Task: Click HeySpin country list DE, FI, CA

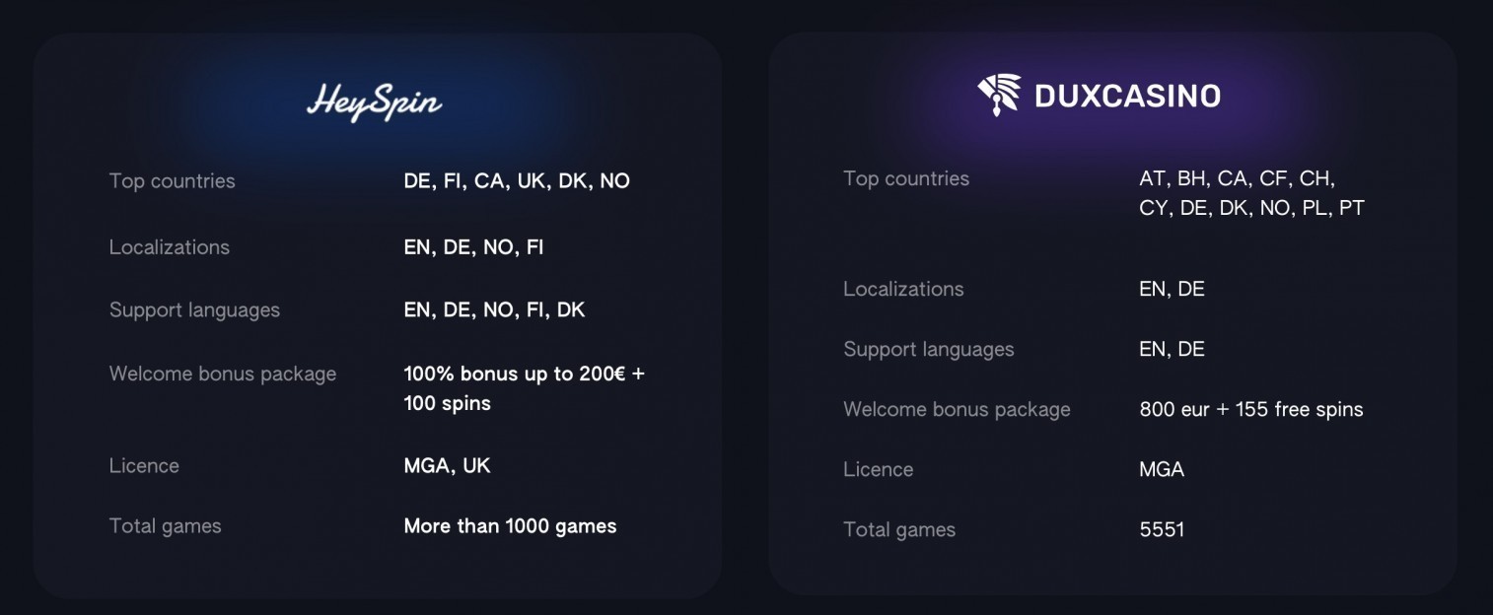Action: click(517, 181)
